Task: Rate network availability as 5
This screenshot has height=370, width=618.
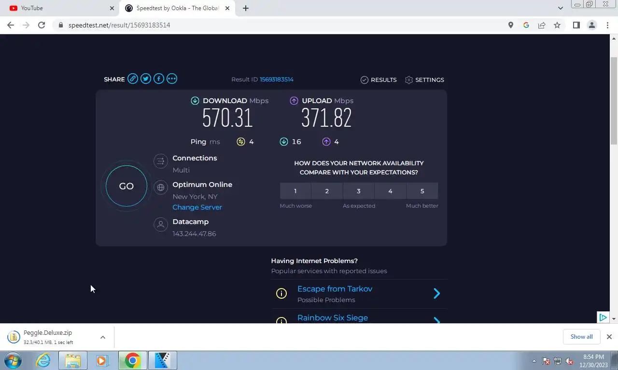Action: click(x=422, y=191)
